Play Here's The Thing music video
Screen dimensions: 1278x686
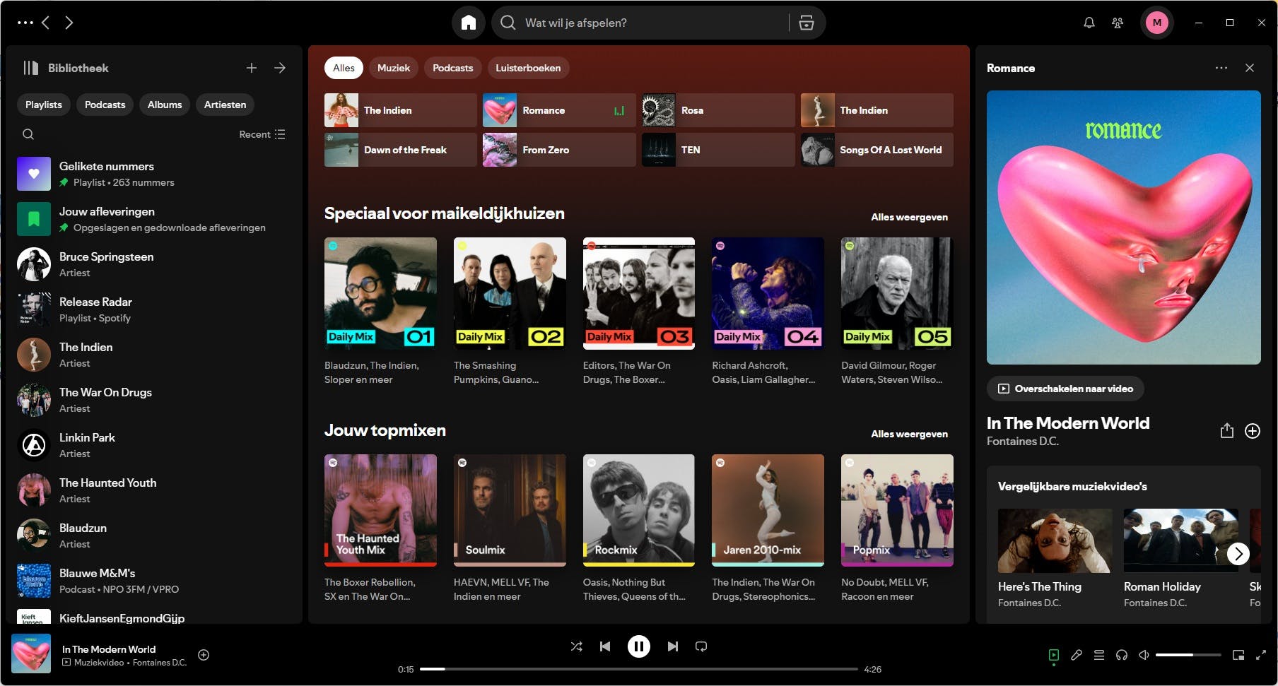coord(1055,540)
